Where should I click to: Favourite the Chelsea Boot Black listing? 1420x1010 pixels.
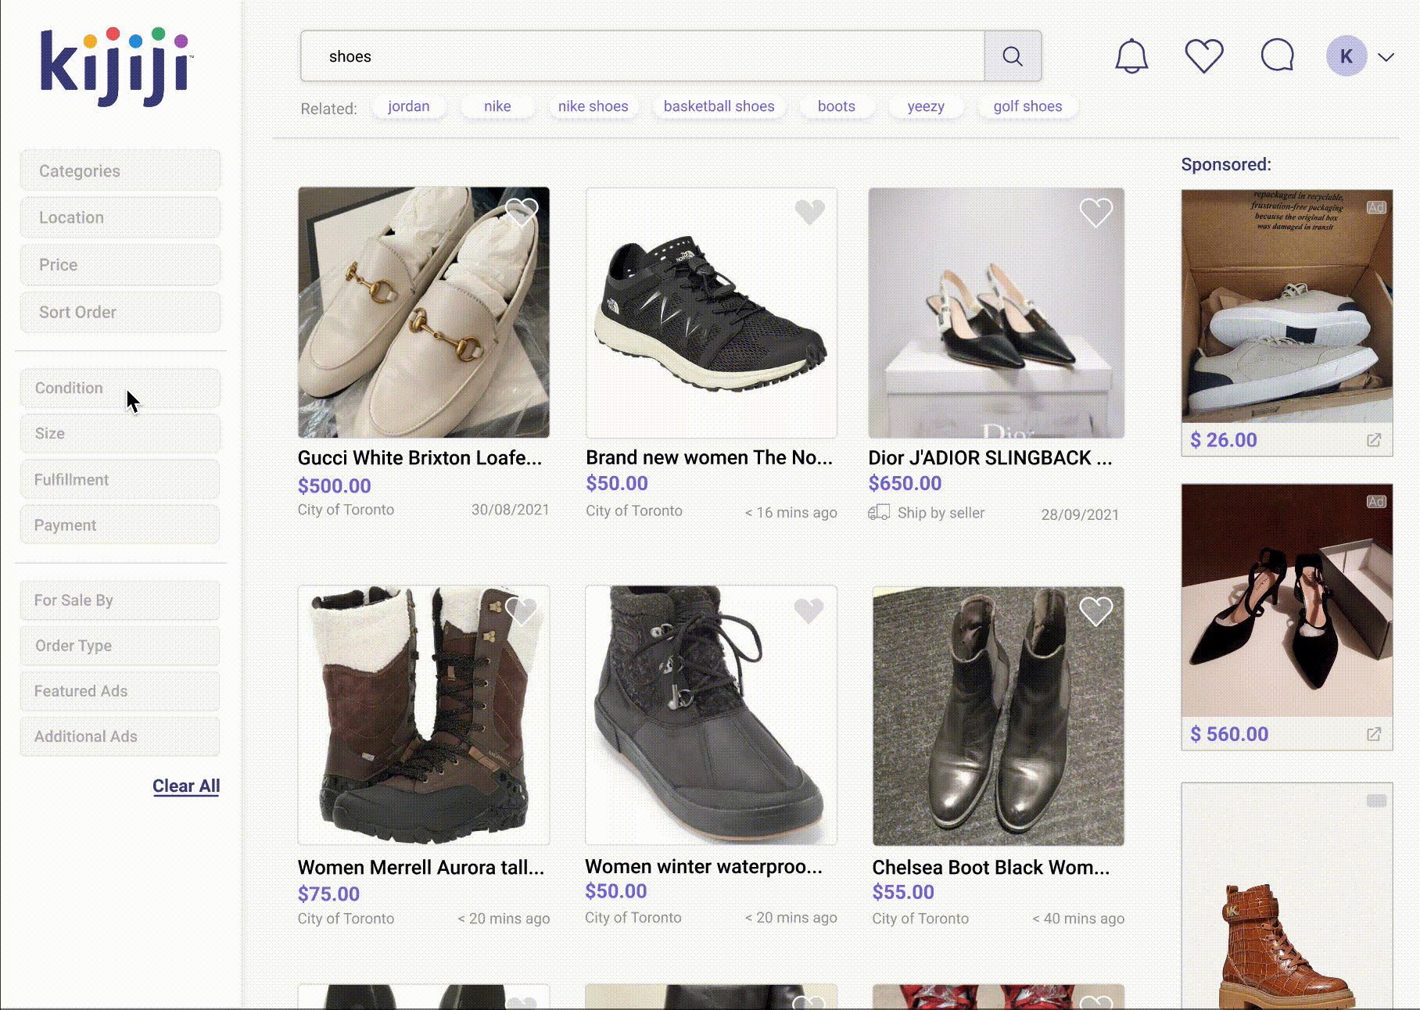[x=1095, y=611]
